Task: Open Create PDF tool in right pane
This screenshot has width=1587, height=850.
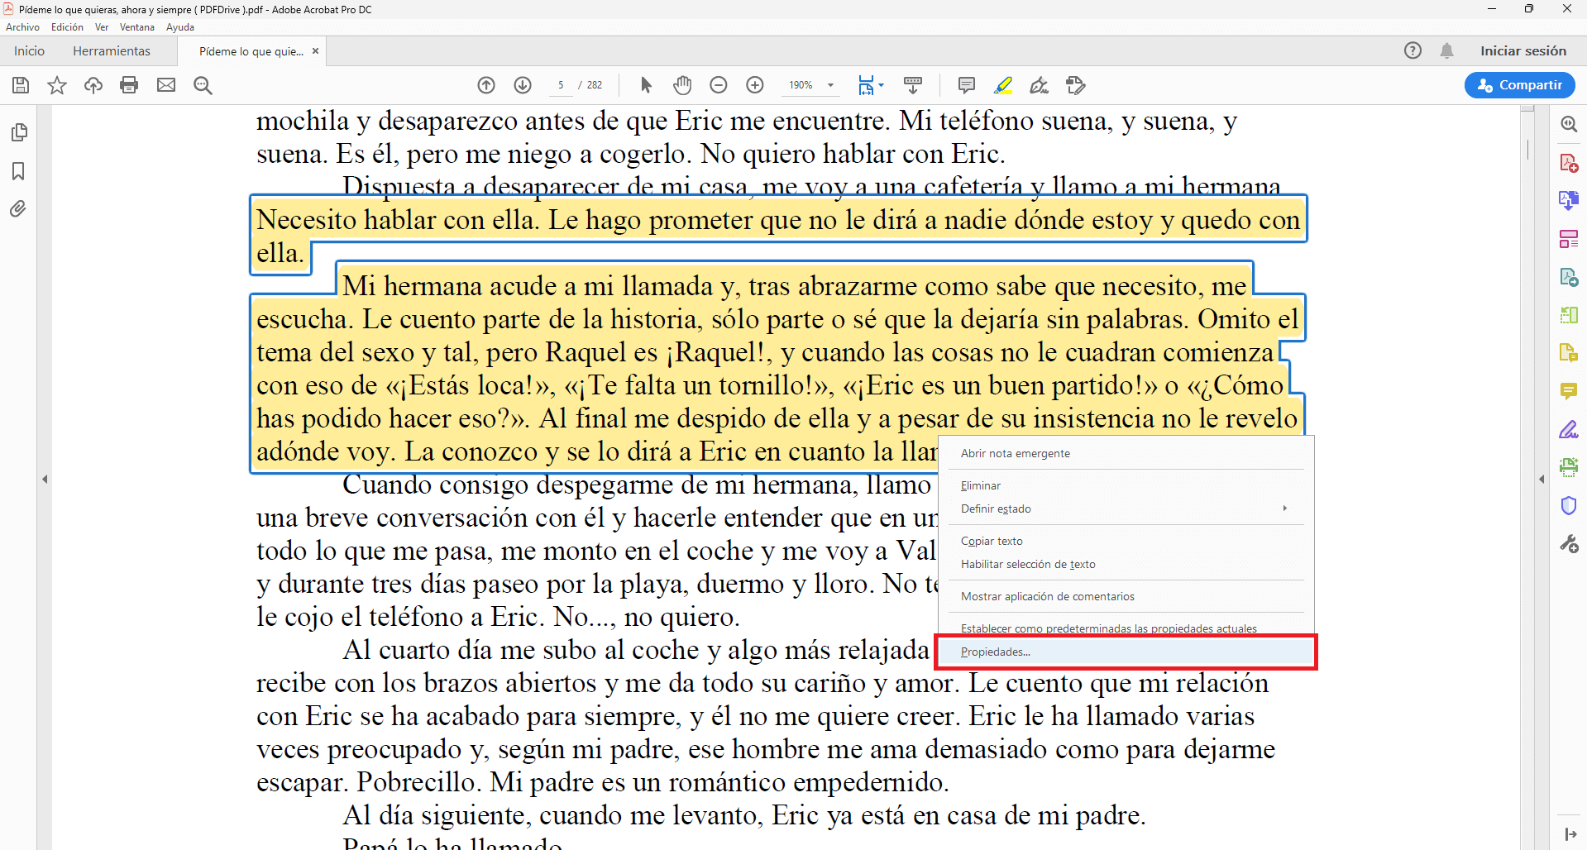Action: click(1569, 163)
